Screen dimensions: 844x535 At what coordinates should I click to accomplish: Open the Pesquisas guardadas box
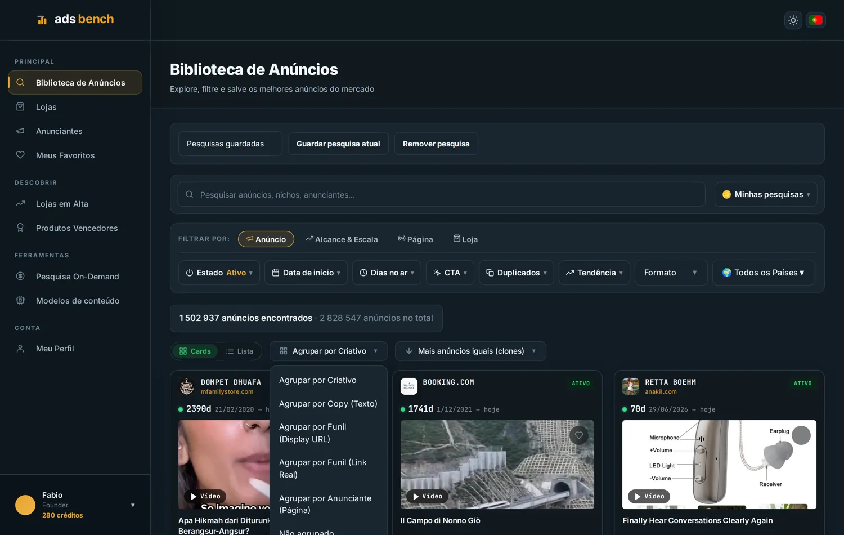(230, 144)
